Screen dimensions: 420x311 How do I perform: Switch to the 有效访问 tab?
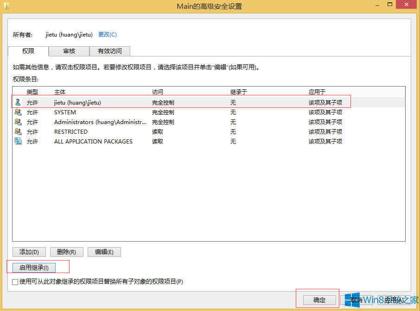(110, 51)
